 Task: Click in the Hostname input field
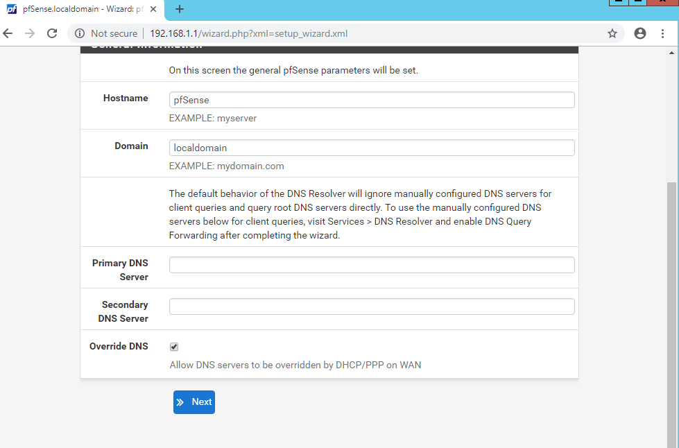372,100
